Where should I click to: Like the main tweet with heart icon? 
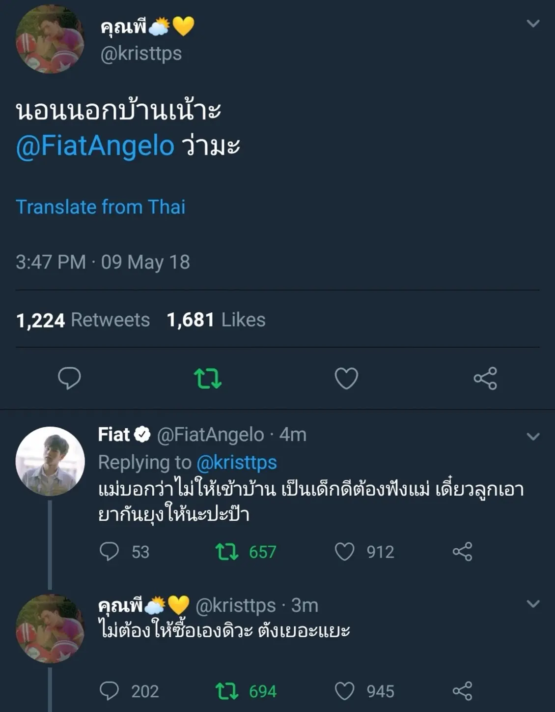click(346, 379)
